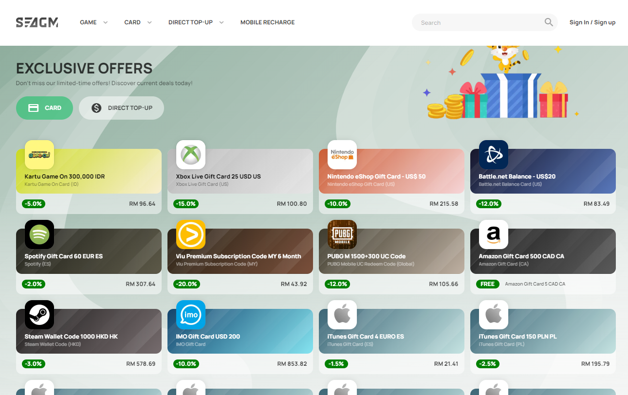Screen dimensions: 628x395
Task: Expand the GAME menu chevron
Action: (x=106, y=22)
